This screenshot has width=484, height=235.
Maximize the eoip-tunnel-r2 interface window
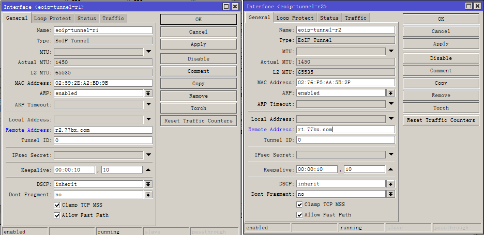tap(468, 6)
